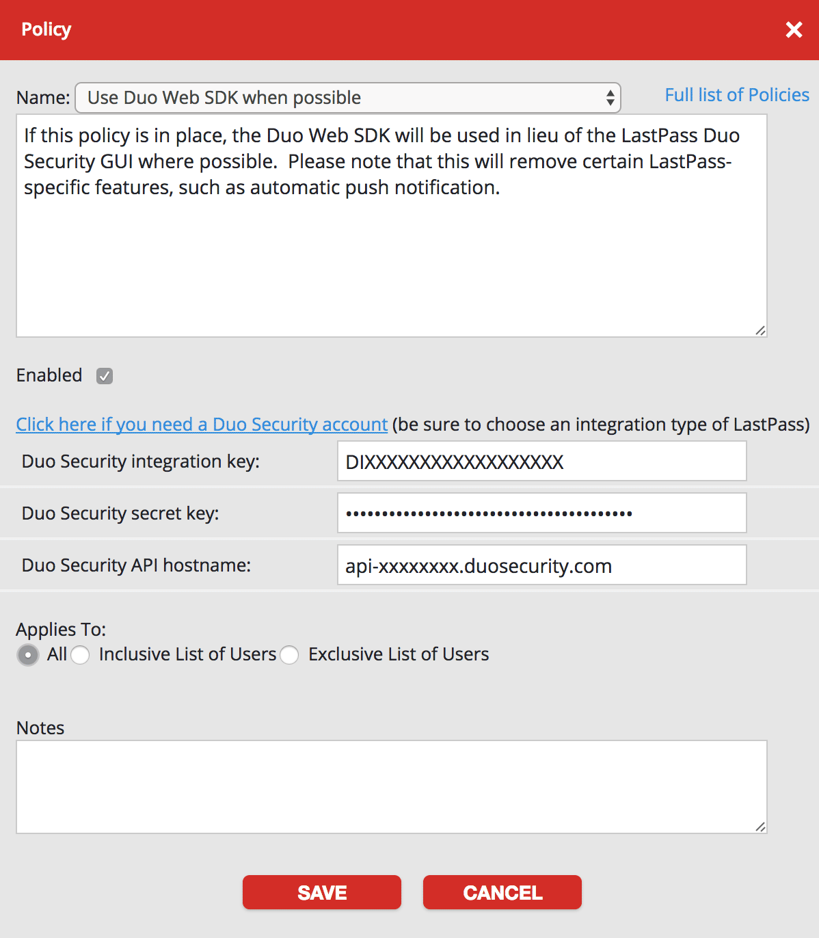Toggle the Enabled checkbox
The image size is (819, 938).
pos(105,376)
